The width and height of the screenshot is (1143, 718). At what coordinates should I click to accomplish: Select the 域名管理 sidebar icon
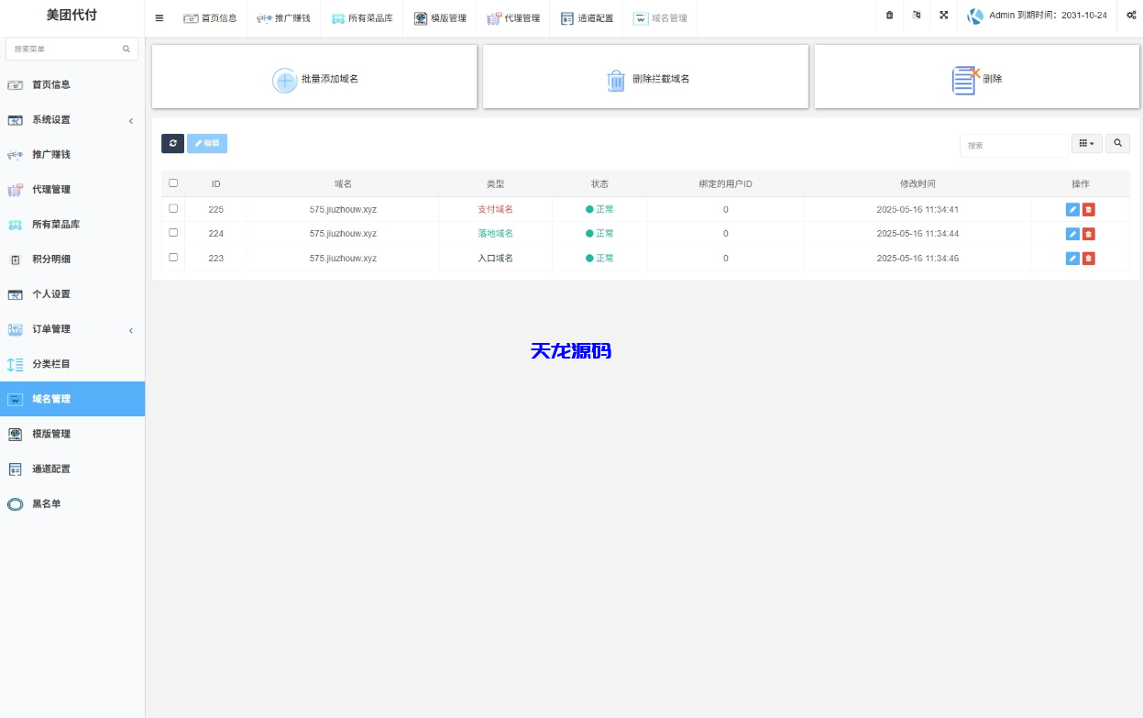point(16,399)
